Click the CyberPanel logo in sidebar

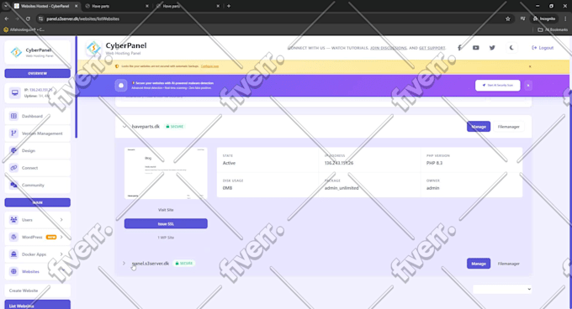(x=16, y=52)
